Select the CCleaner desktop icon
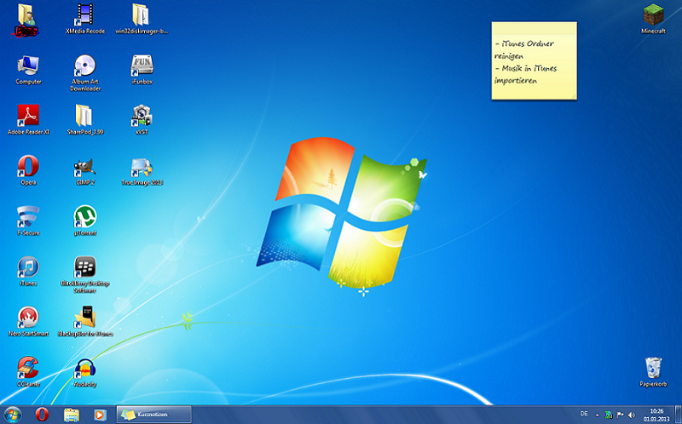This screenshot has width=682, height=424. 28,371
